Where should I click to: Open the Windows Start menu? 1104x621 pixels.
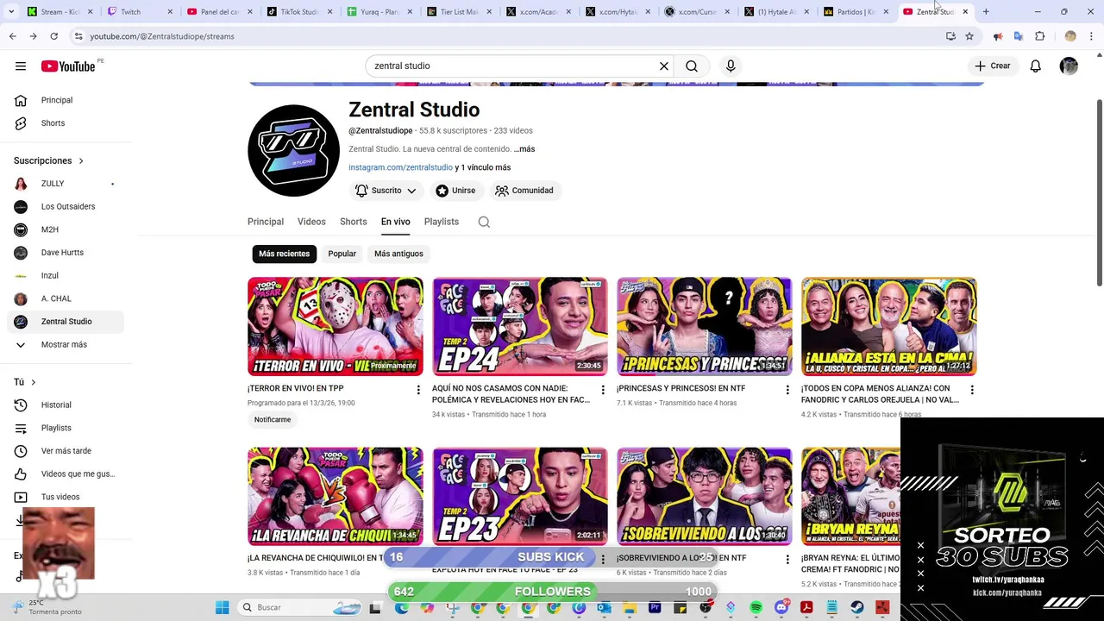(x=222, y=607)
